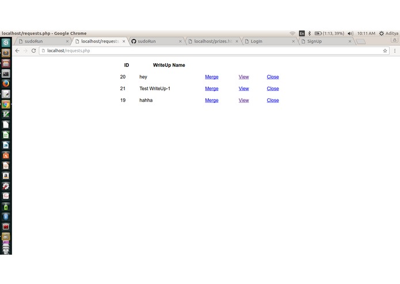Open the sound volume indicator
This screenshot has height=284, width=400.
coord(351,33)
